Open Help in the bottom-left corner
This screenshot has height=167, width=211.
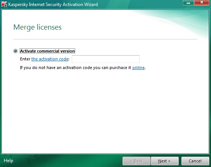point(8,161)
